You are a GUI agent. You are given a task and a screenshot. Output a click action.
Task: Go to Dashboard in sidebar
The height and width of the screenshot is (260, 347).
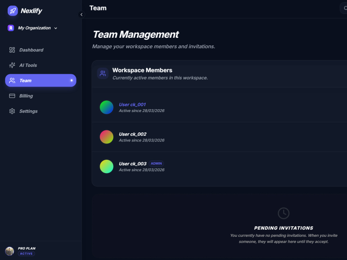[41, 50]
